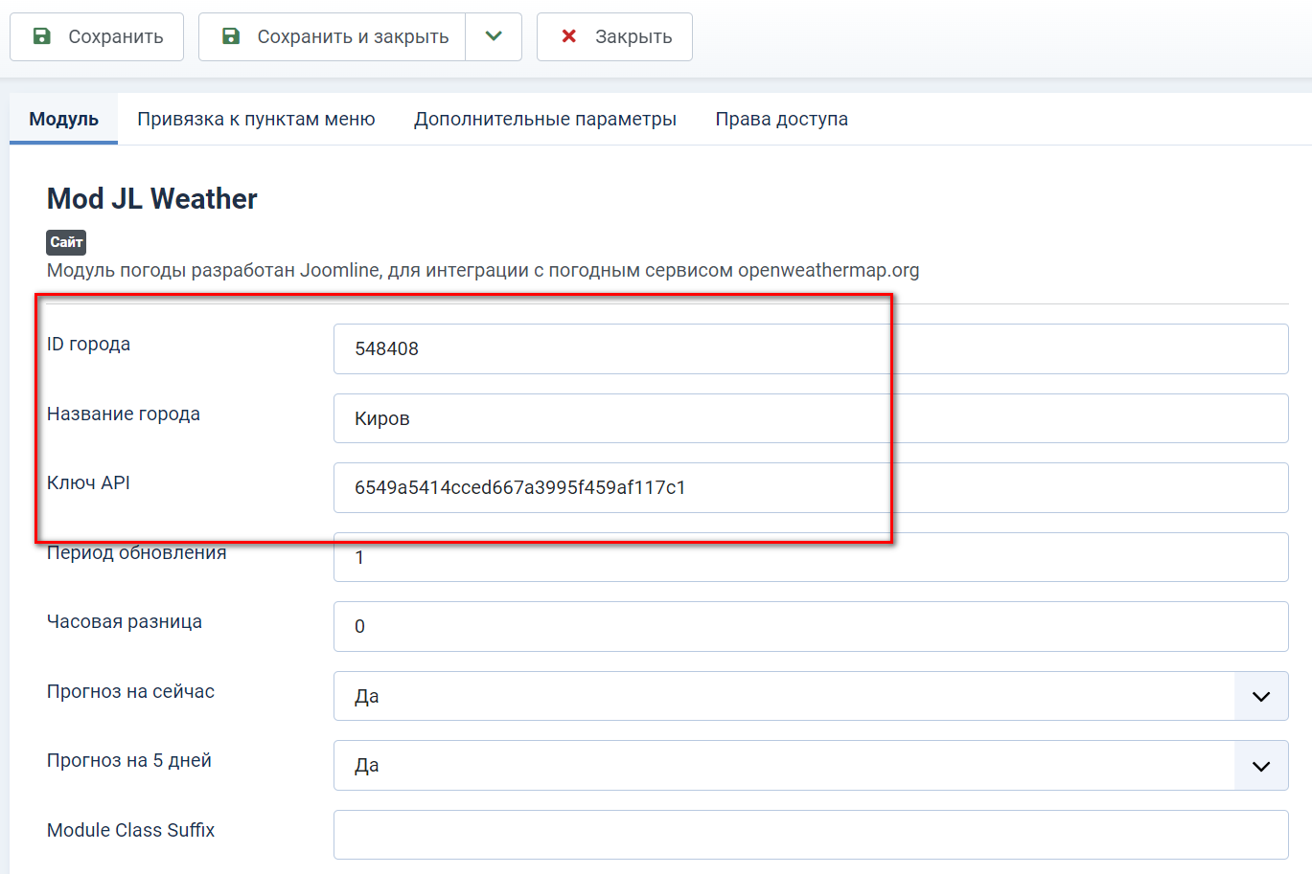Click the red X Close icon
1312x874 pixels.
click(x=568, y=36)
